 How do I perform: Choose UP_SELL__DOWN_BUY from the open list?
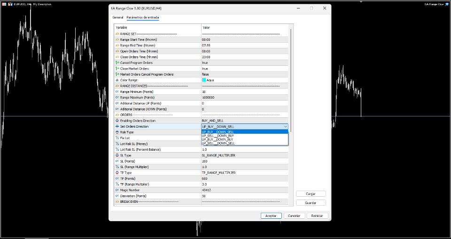tap(244, 135)
